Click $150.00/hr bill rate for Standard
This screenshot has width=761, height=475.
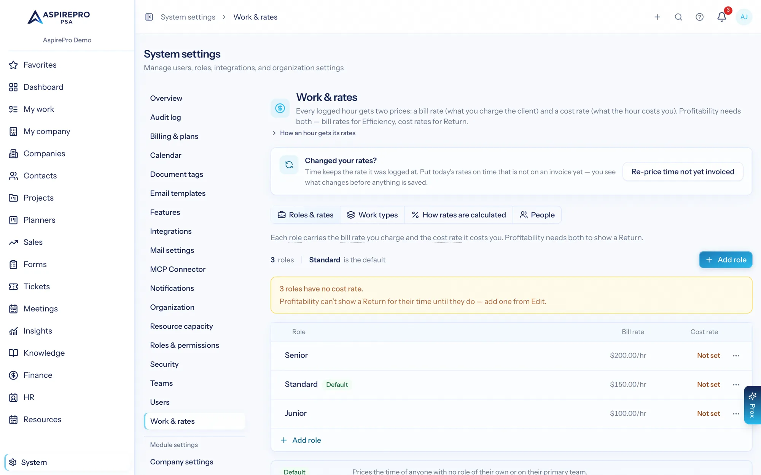(628, 385)
